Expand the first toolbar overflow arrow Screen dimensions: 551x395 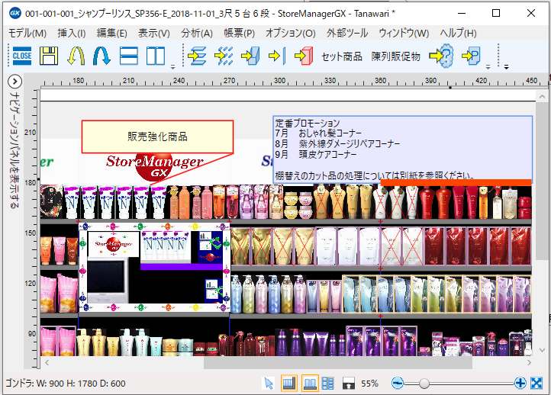coord(173,66)
